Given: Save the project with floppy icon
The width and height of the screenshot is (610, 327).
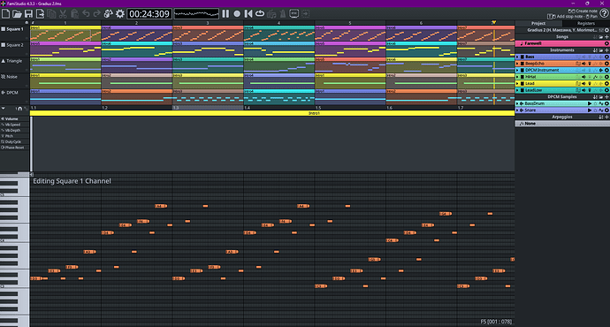Looking at the screenshot, I should (28, 14).
